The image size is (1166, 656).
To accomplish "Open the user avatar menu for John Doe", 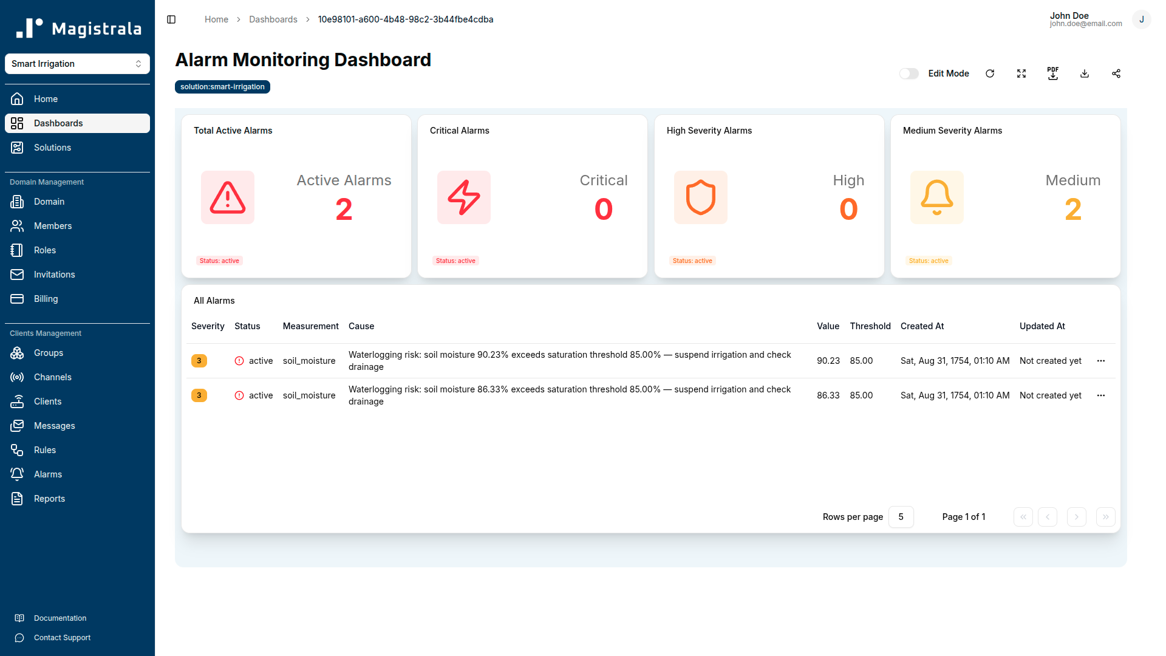I will tap(1142, 19).
